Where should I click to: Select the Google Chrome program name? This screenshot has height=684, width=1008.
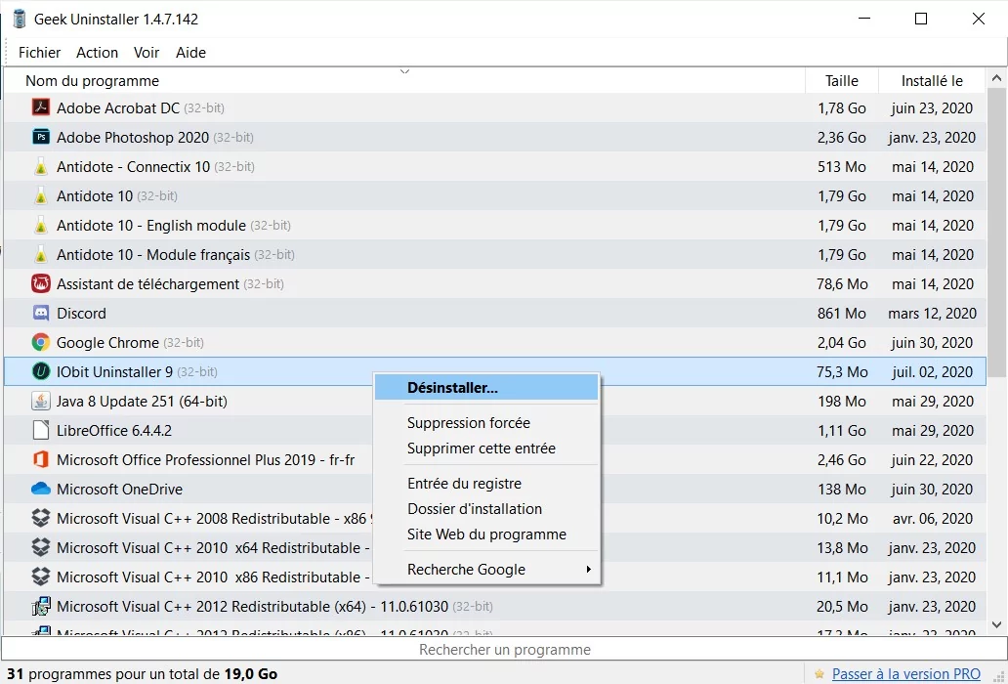coord(107,343)
